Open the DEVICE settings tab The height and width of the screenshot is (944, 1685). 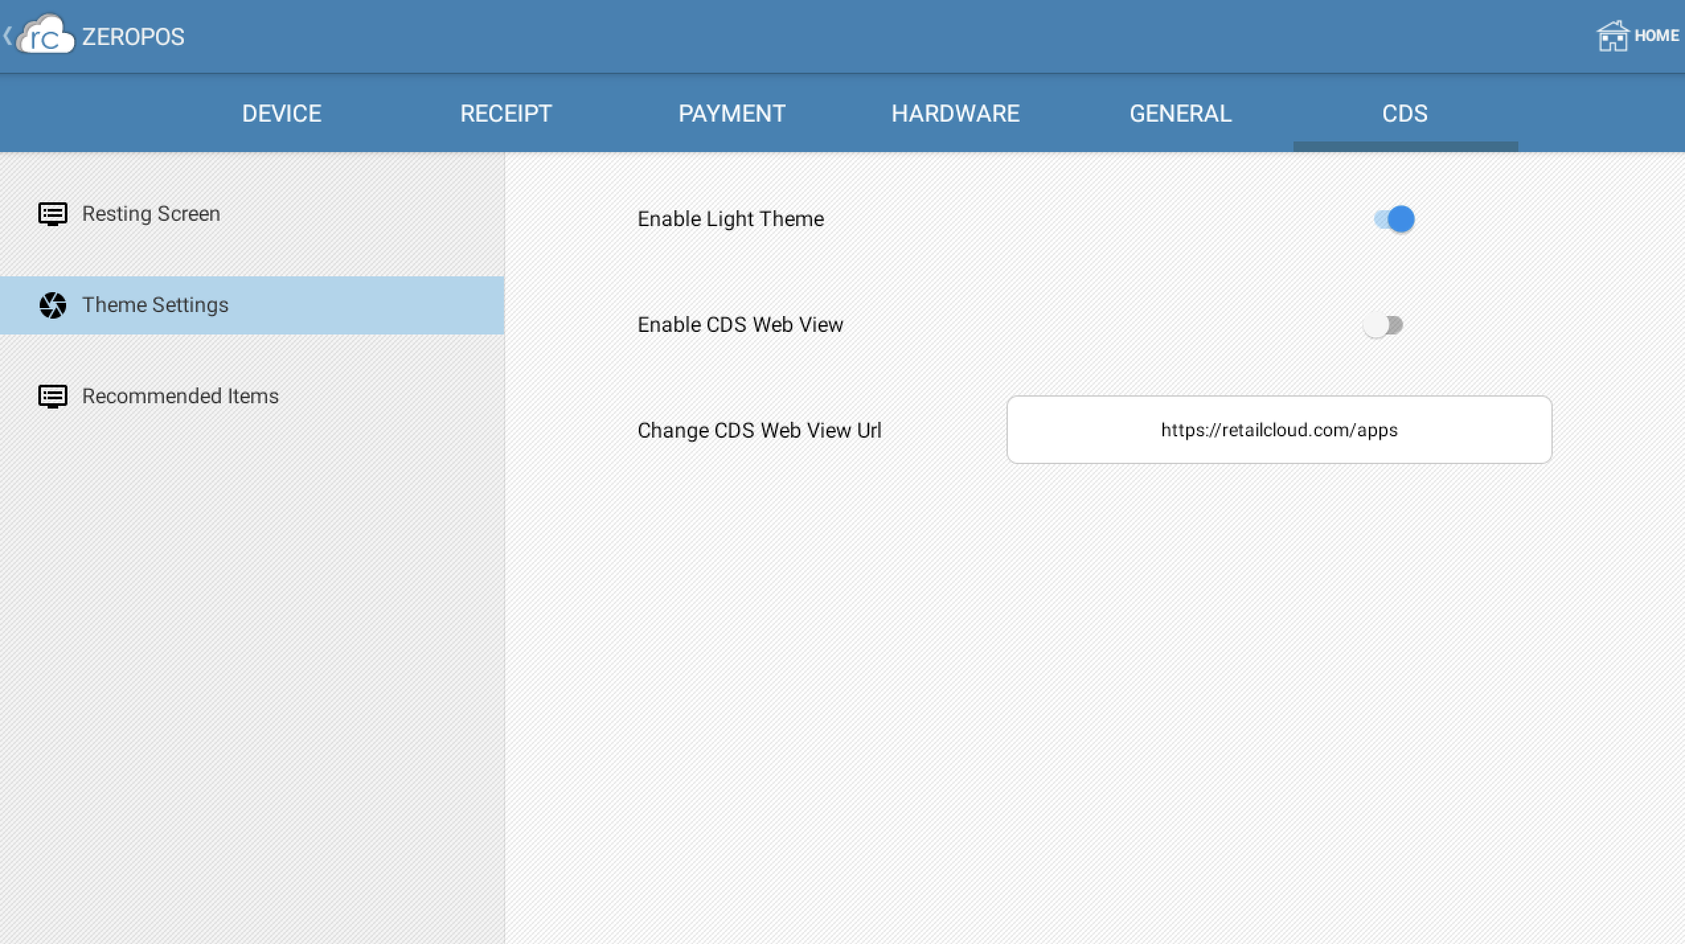pyautogui.click(x=282, y=113)
